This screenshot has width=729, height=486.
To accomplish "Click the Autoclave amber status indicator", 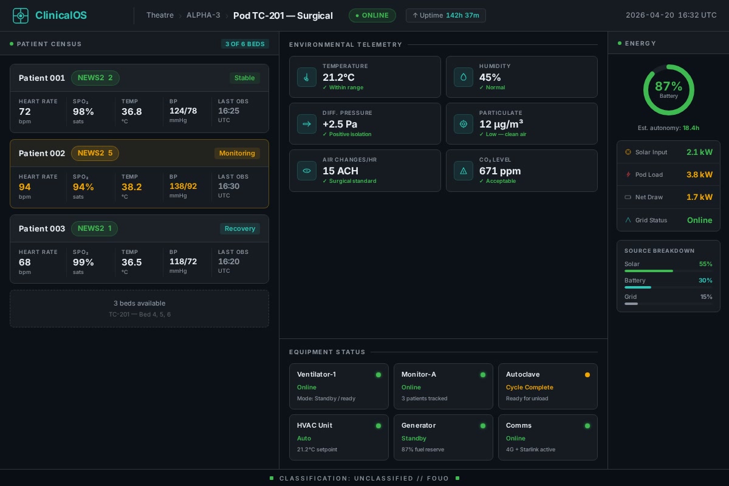I will pos(587,375).
